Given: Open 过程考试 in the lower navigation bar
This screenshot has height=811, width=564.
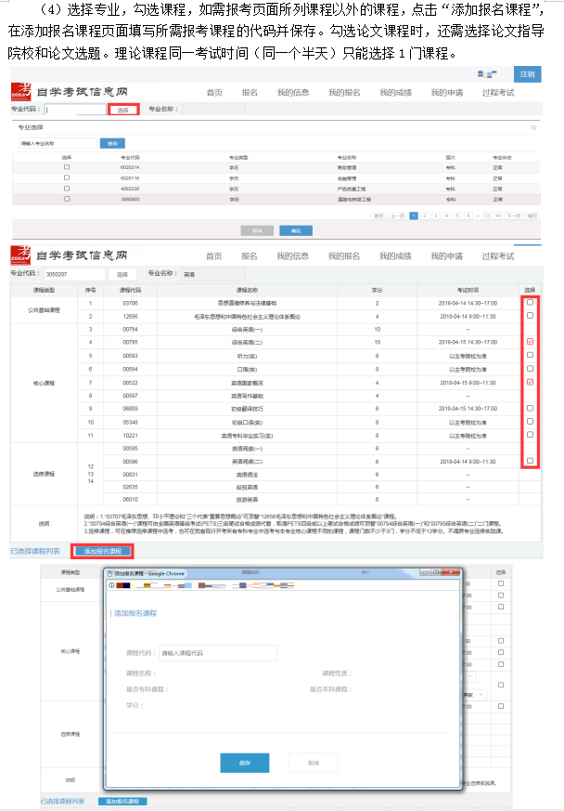Looking at the screenshot, I should click(498, 256).
